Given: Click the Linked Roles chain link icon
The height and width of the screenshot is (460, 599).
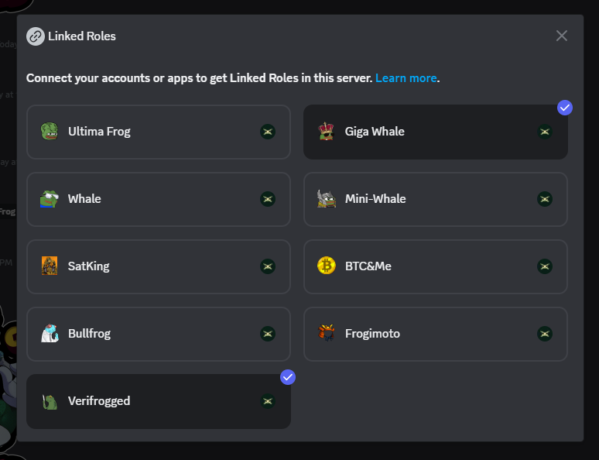Looking at the screenshot, I should pyautogui.click(x=36, y=36).
